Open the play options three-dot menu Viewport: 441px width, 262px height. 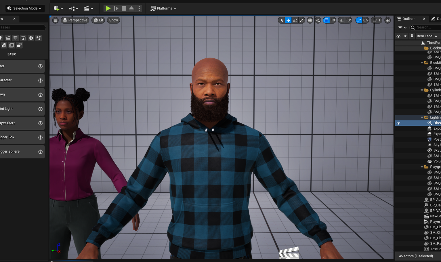139,8
